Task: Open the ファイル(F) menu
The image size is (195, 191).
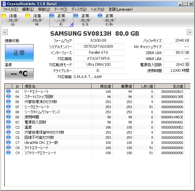Action: tap(11, 9)
